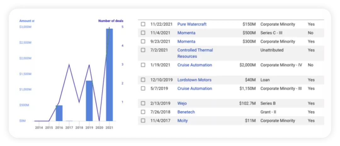Click the 'Loan' deal type cell

pos(265,80)
